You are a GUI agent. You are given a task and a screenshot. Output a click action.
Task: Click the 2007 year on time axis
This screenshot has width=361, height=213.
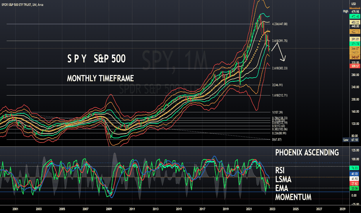point(86,209)
